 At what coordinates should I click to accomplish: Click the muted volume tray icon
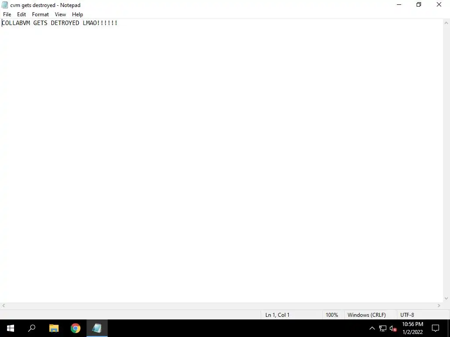[x=393, y=328]
